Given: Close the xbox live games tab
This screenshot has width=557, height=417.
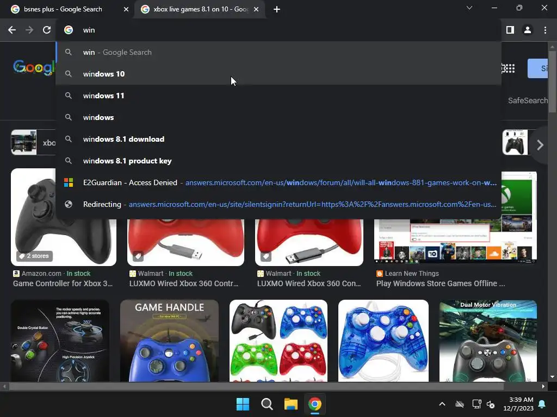Looking at the screenshot, I should tap(256, 10).
